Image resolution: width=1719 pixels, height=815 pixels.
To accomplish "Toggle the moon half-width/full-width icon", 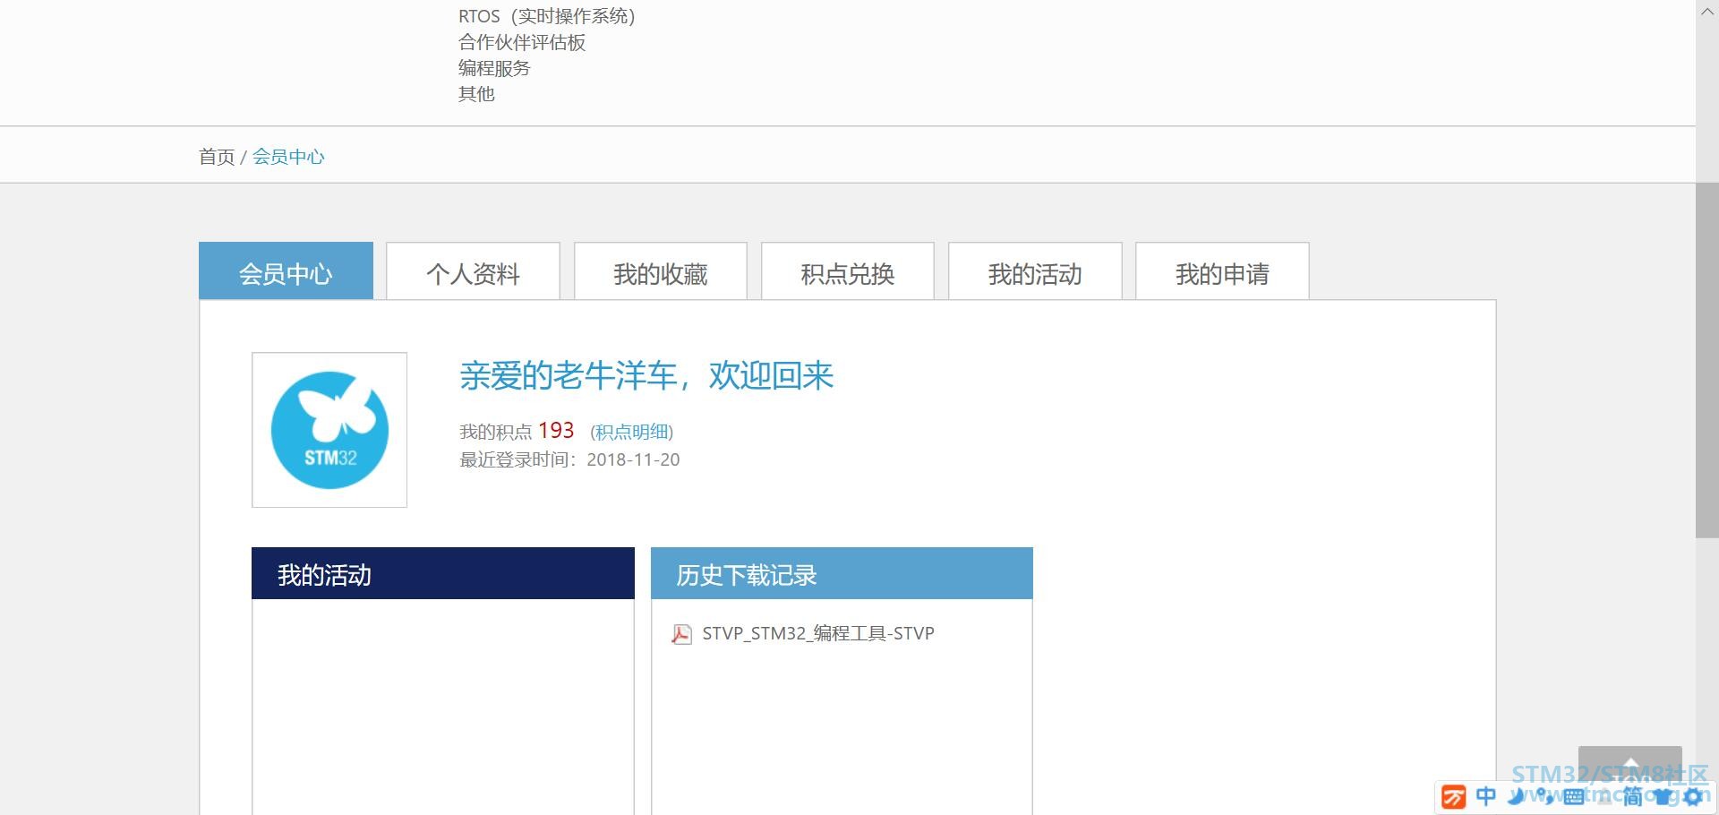I will pos(1517,796).
